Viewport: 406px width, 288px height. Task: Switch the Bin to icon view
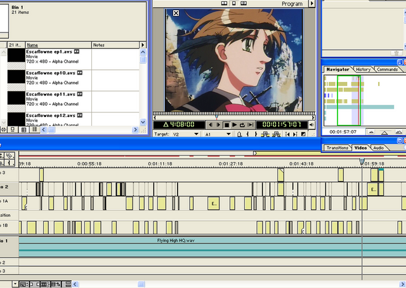[14, 130]
